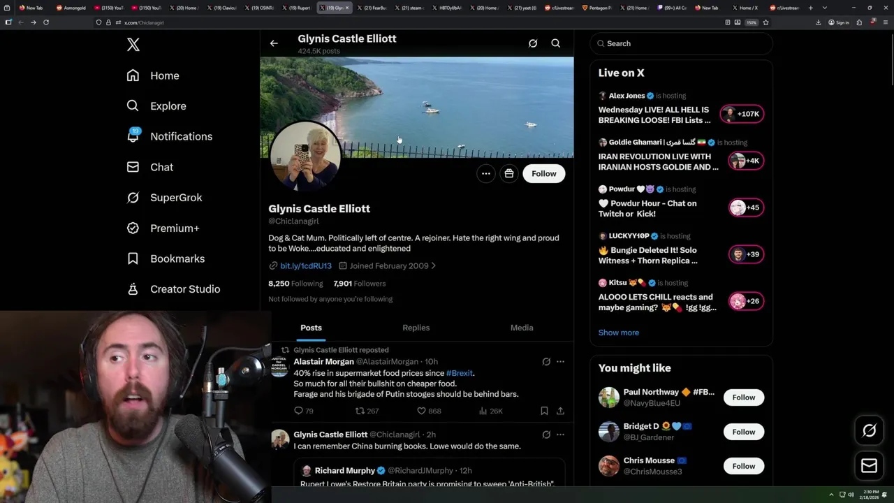Open the X logo home icon
This screenshot has height=503, width=894.
tap(133, 45)
